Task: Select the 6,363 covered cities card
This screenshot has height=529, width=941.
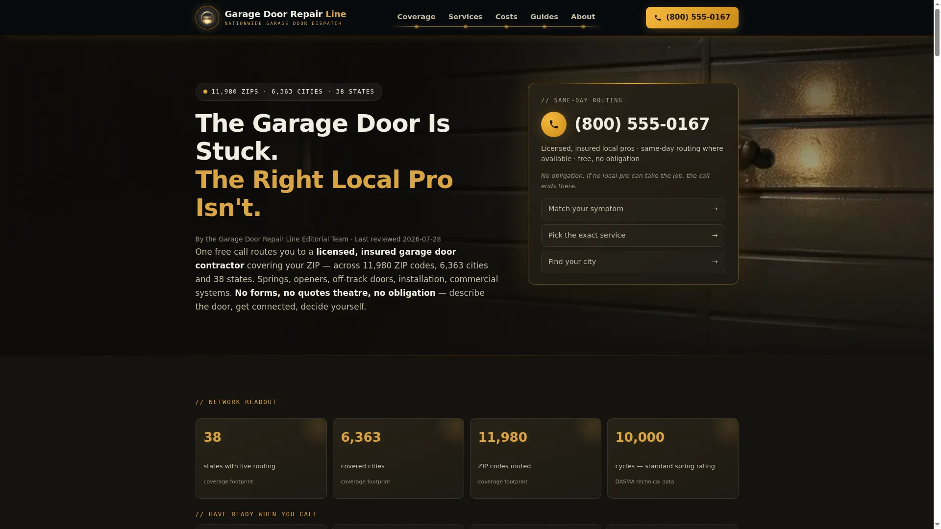Action: tap(398, 458)
